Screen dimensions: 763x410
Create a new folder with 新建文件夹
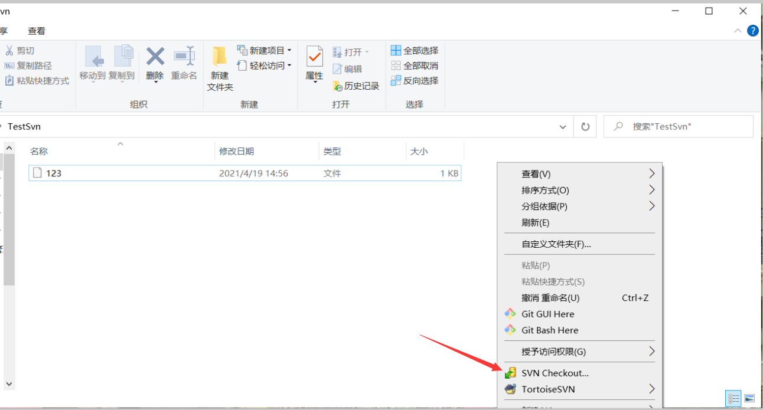tap(220, 68)
